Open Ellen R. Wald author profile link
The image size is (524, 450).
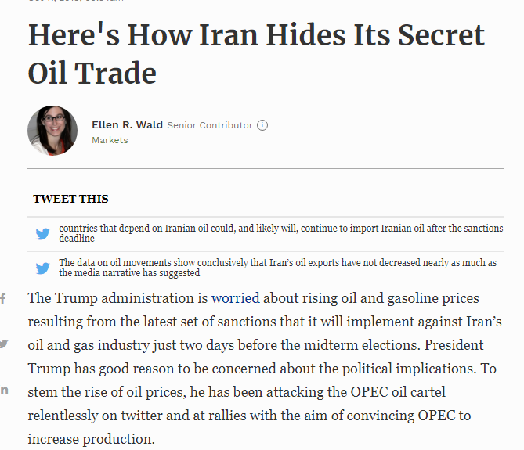coord(128,125)
